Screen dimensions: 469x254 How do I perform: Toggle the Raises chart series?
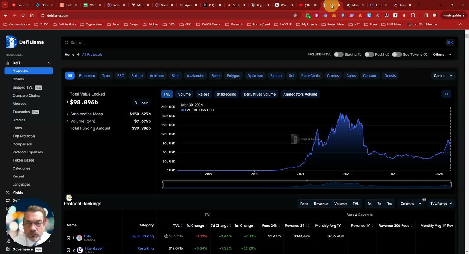tap(204, 94)
